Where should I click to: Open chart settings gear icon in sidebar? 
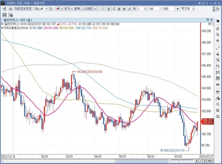218,21
